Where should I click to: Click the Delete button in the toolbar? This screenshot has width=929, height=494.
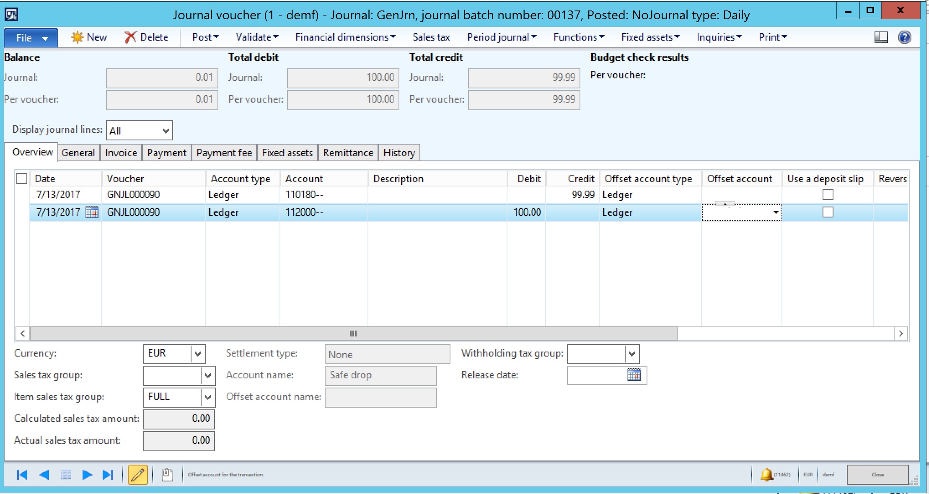(147, 37)
